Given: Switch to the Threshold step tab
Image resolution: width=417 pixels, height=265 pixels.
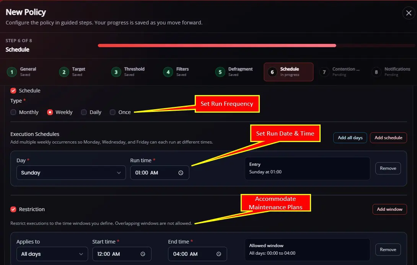Looking at the screenshot, I should pos(133,72).
